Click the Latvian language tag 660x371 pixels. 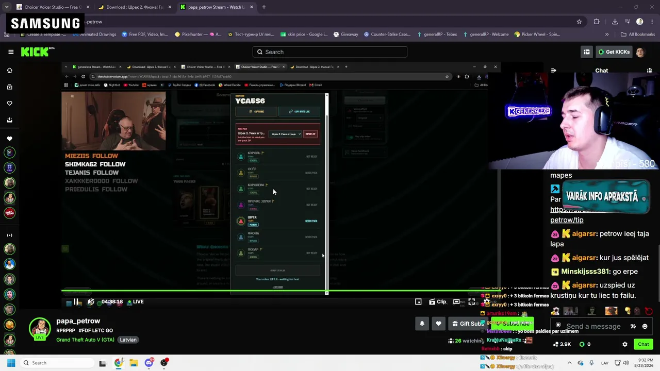coord(128,340)
